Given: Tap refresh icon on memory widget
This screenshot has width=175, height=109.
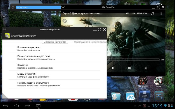Looking at the screenshot, I should coord(13,8).
